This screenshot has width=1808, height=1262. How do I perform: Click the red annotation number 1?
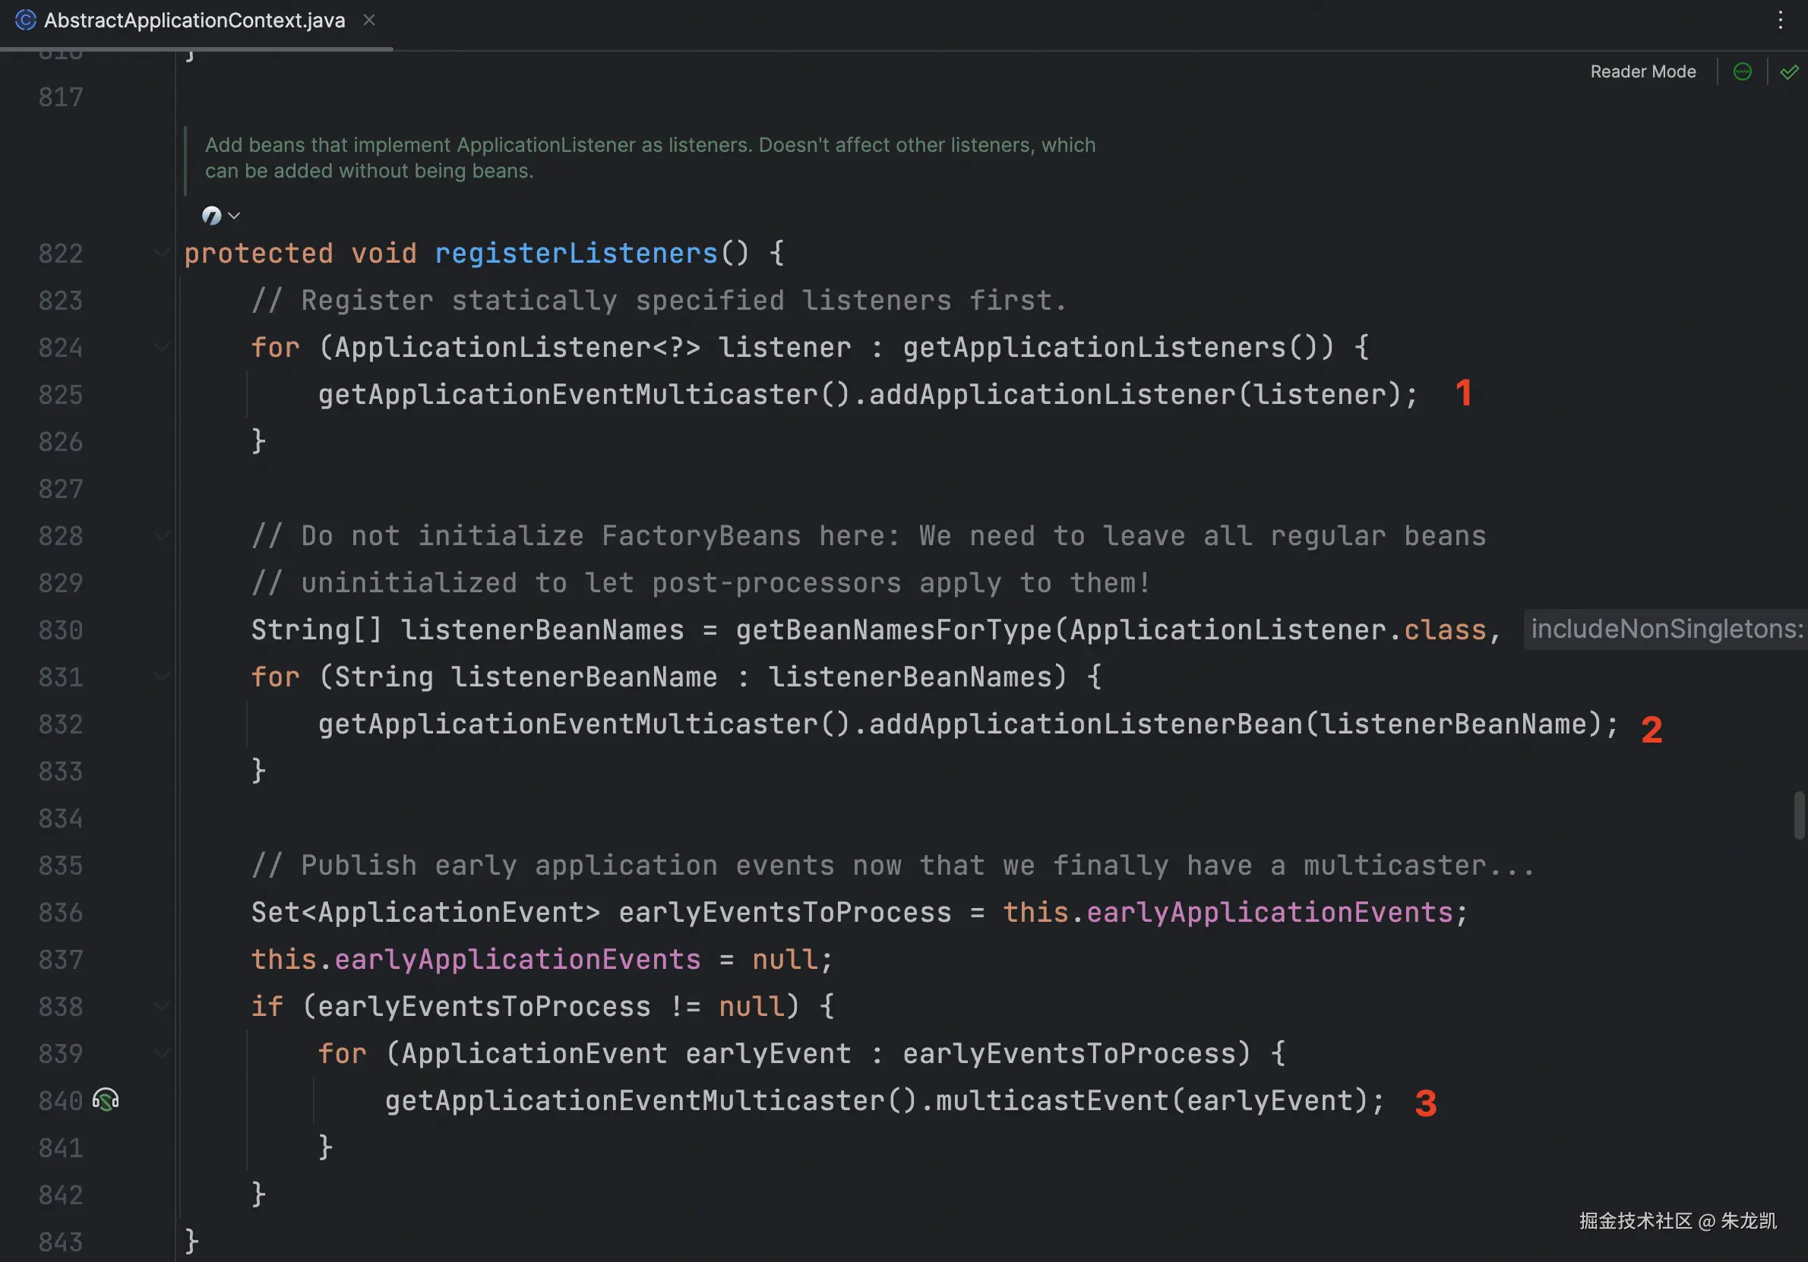click(x=1464, y=393)
